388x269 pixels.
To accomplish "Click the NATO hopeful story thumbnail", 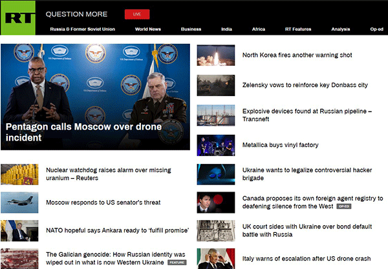I will pos(19,231).
